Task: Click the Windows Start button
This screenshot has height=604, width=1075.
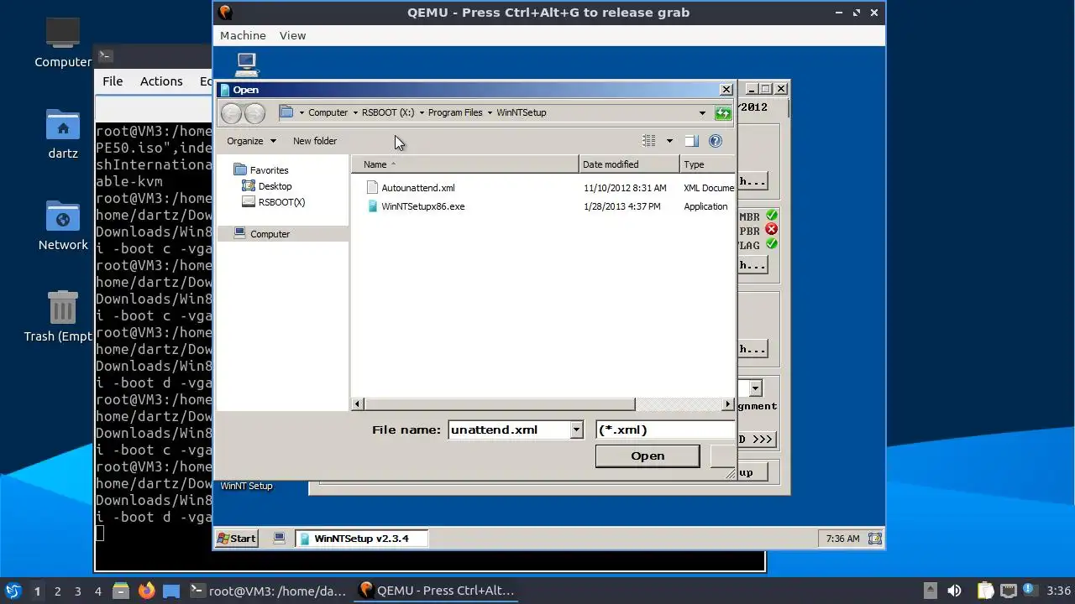Action: (x=237, y=539)
